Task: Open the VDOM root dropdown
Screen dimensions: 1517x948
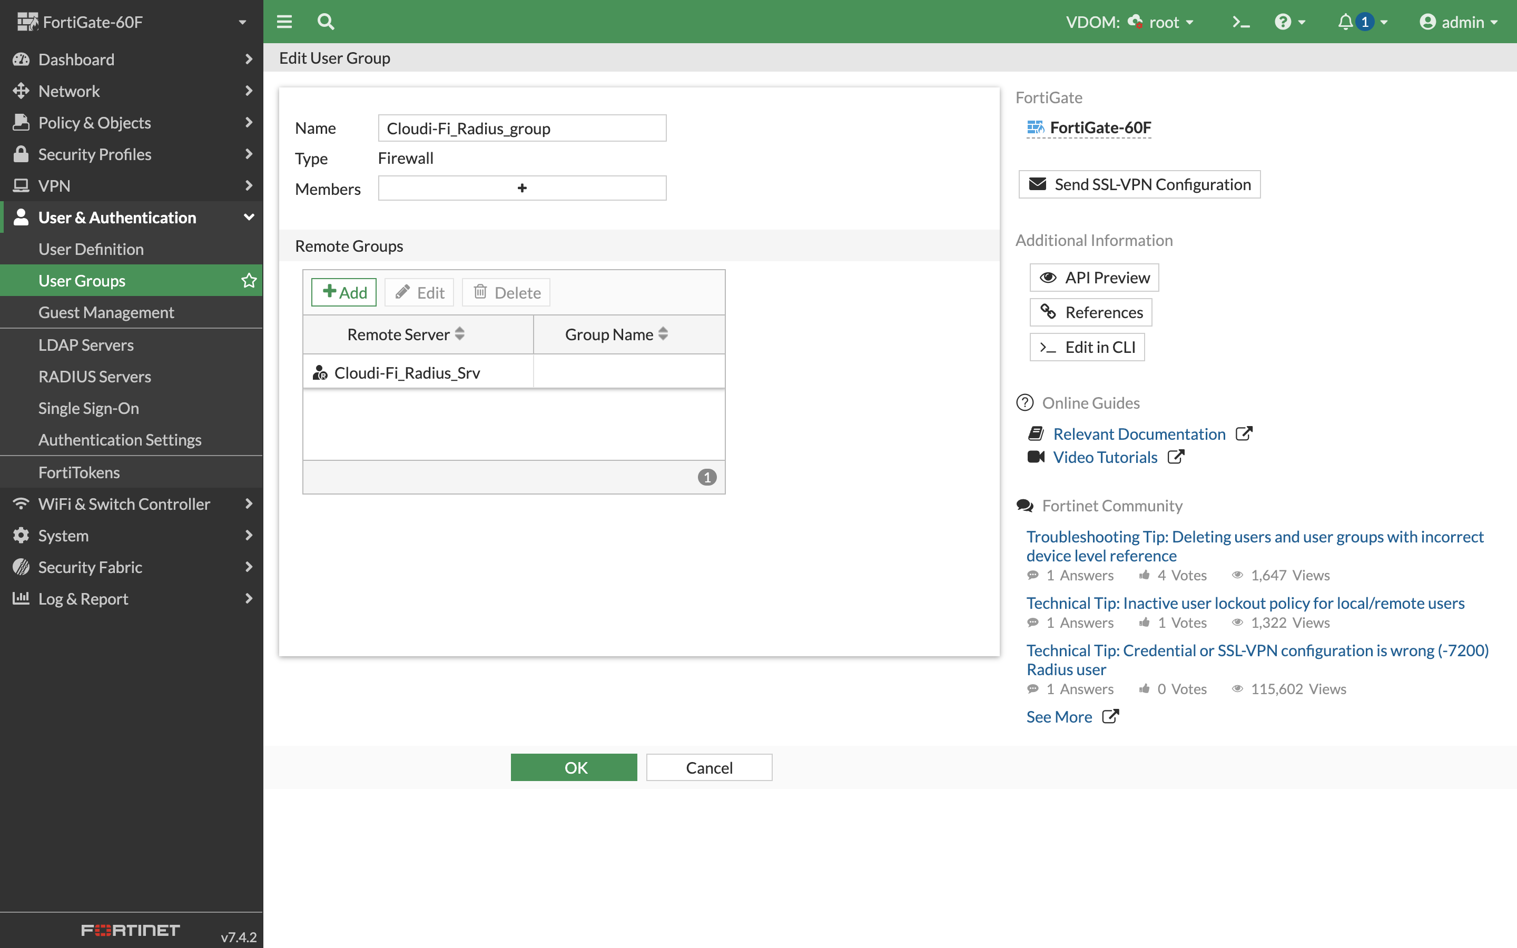Action: 1163,21
